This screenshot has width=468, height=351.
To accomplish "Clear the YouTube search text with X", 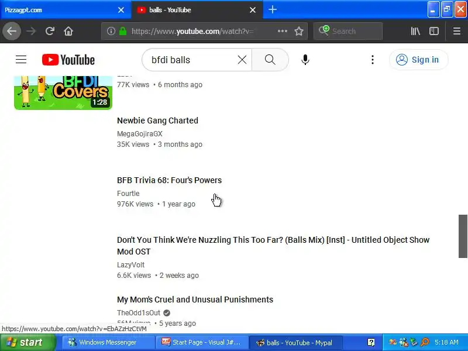I will click(x=242, y=60).
